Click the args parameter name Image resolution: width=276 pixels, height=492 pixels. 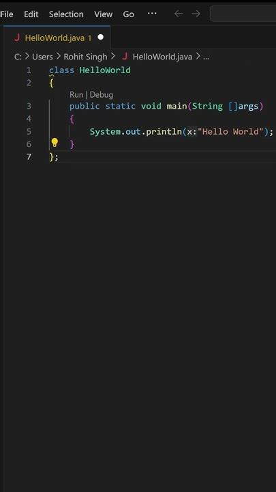tap(249, 106)
